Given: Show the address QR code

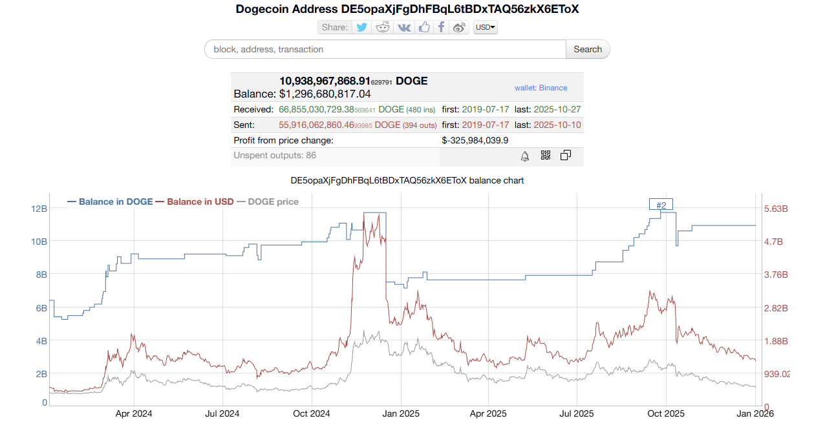Looking at the screenshot, I should (x=545, y=155).
